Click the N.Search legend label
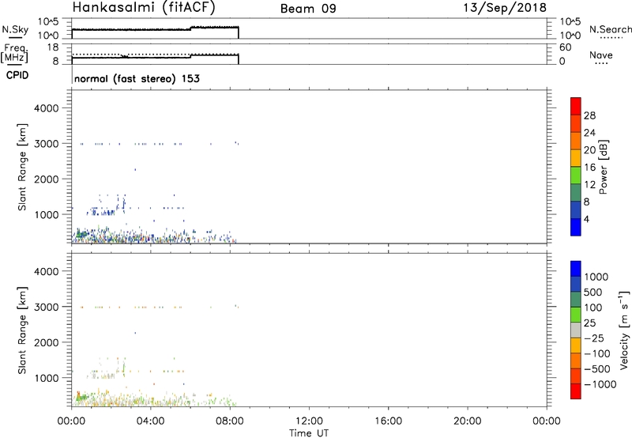Screen dimensions: 632x438 [x=610, y=29]
